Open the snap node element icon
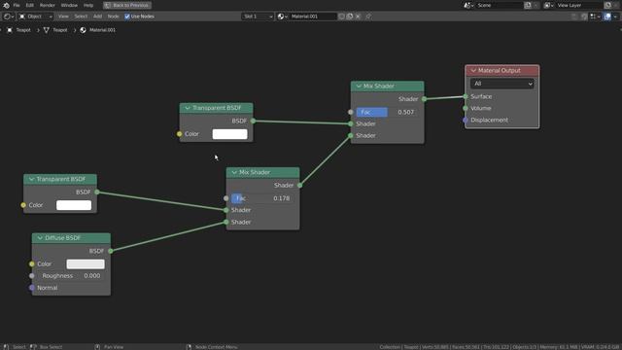 594,17
